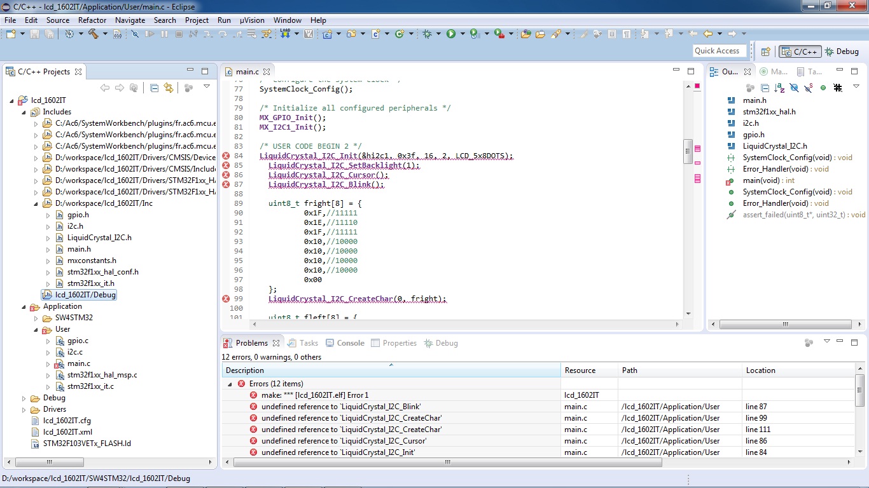Click the editor vertical scrollbar thumb
Screen dimensions: 869x488
point(688,151)
